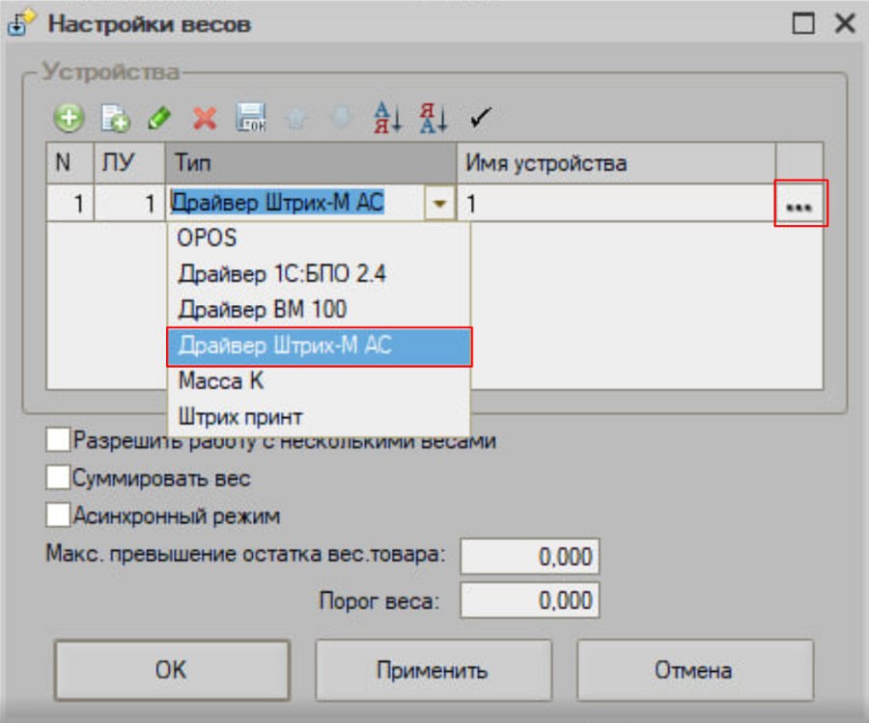Toggle the Разрешить работу с несколькими весами checkbox
This screenshot has width=869, height=723.
[58, 440]
